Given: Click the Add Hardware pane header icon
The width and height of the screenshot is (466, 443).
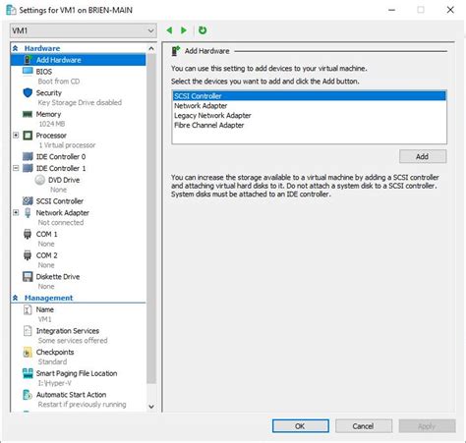Looking at the screenshot, I should [176, 51].
